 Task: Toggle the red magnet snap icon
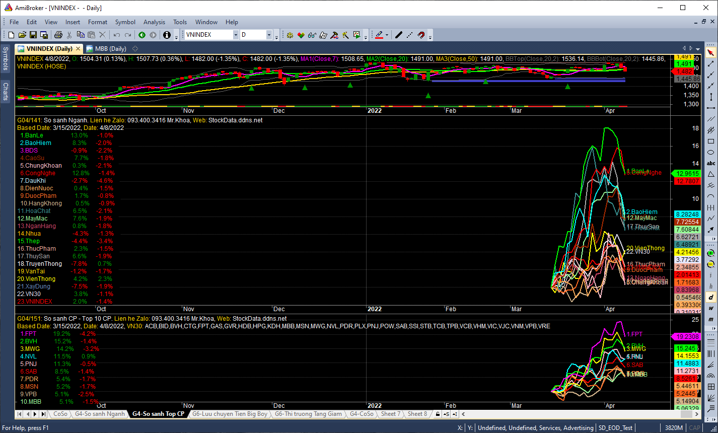pos(420,35)
